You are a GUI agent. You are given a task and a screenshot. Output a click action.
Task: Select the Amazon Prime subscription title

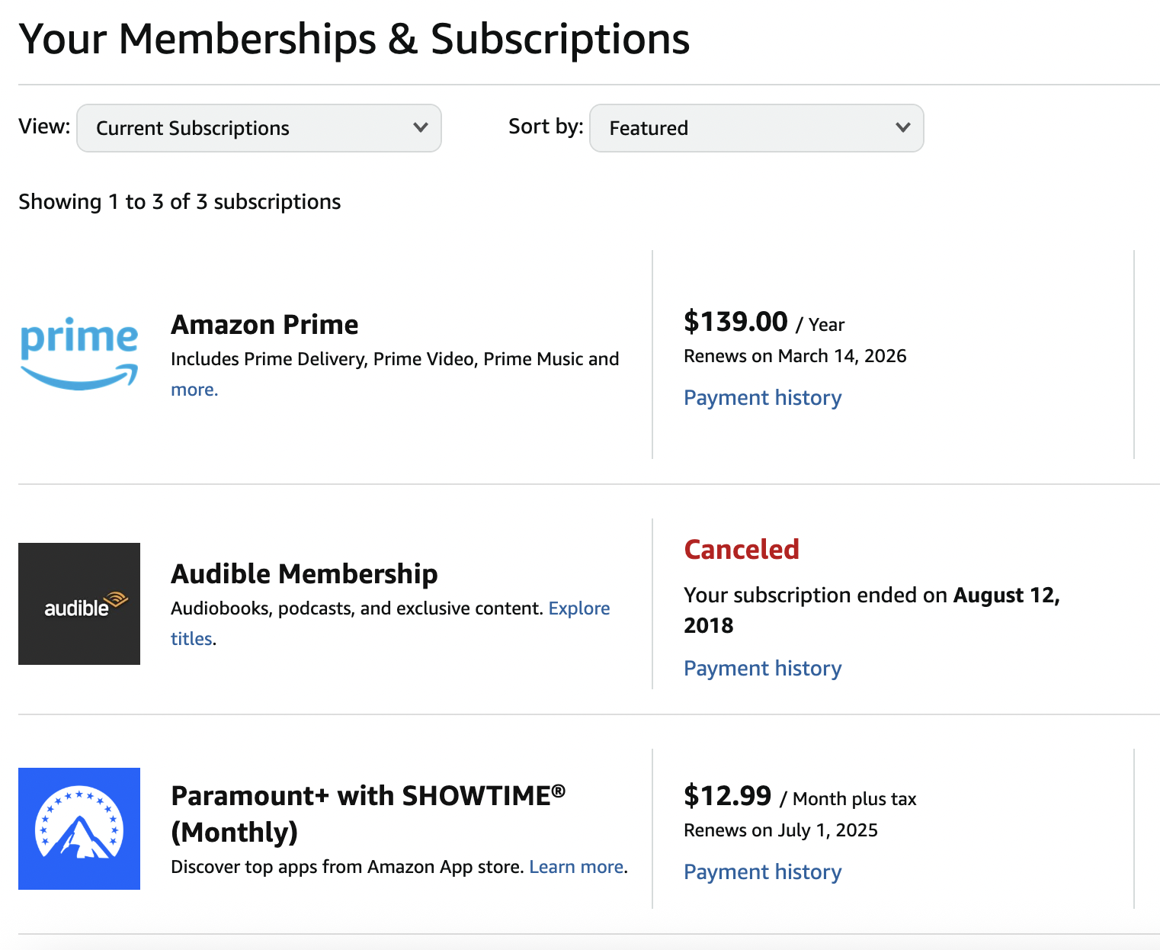264,325
